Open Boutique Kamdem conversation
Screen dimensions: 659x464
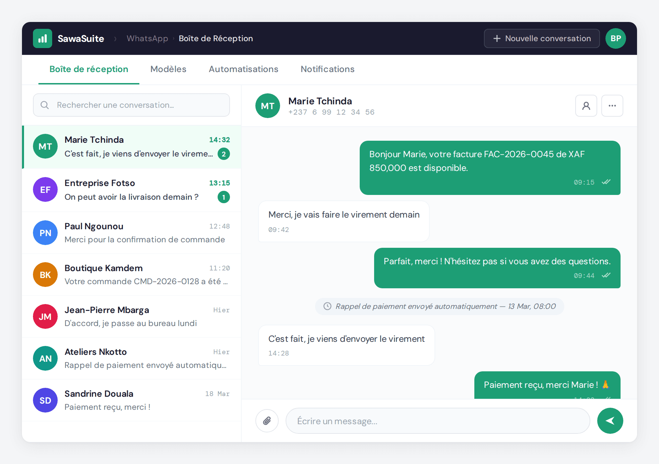tap(131, 275)
